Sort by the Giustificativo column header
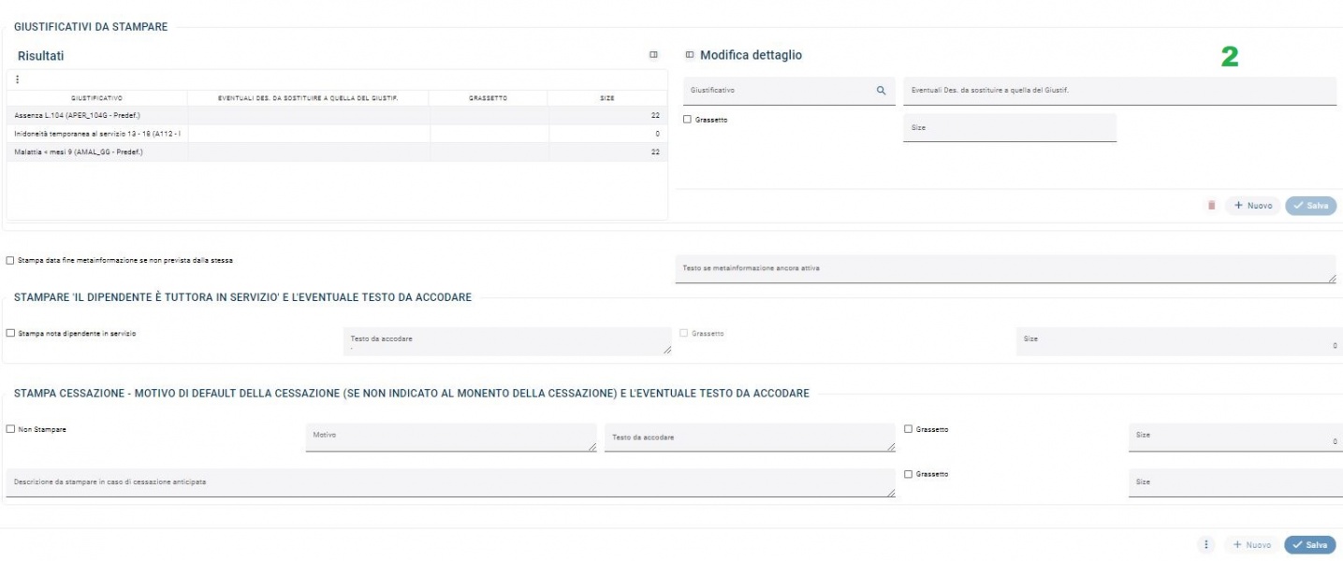The width and height of the screenshot is (1343, 561). pyautogui.click(x=96, y=97)
